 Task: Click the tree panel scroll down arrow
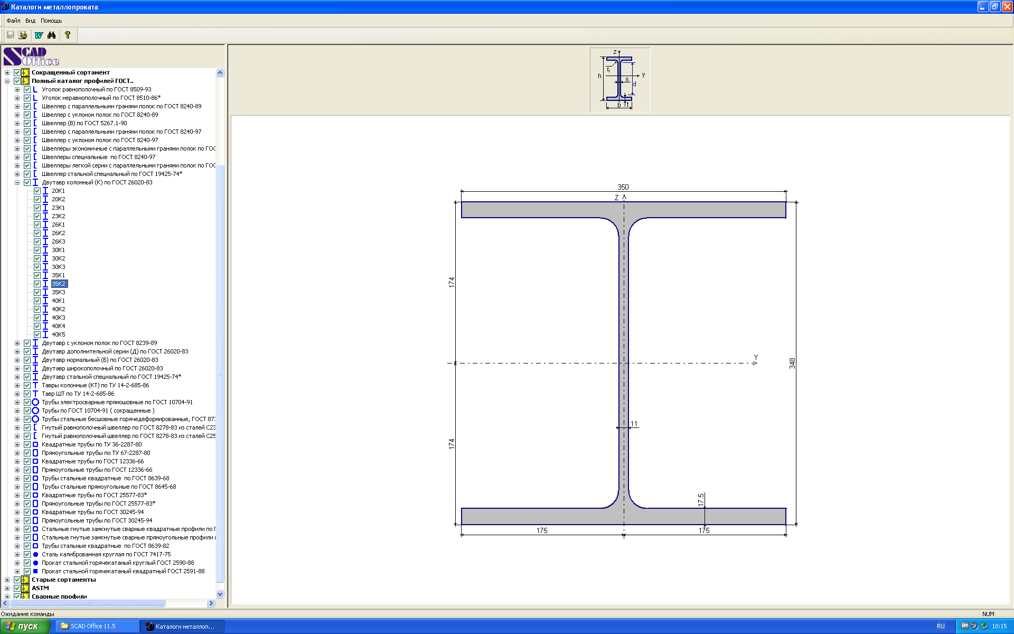point(220,594)
